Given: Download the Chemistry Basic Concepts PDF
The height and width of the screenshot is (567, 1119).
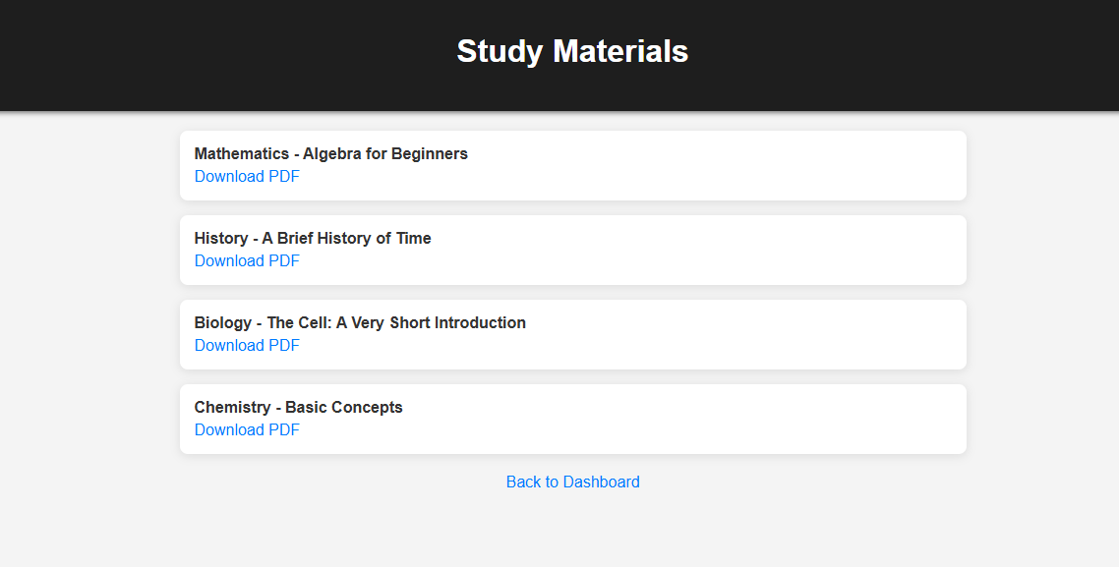Looking at the screenshot, I should click(247, 430).
